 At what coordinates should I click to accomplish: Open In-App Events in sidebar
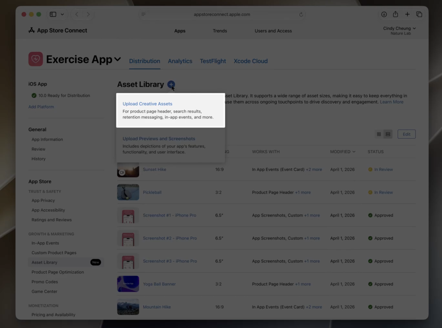pyautogui.click(x=45, y=243)
